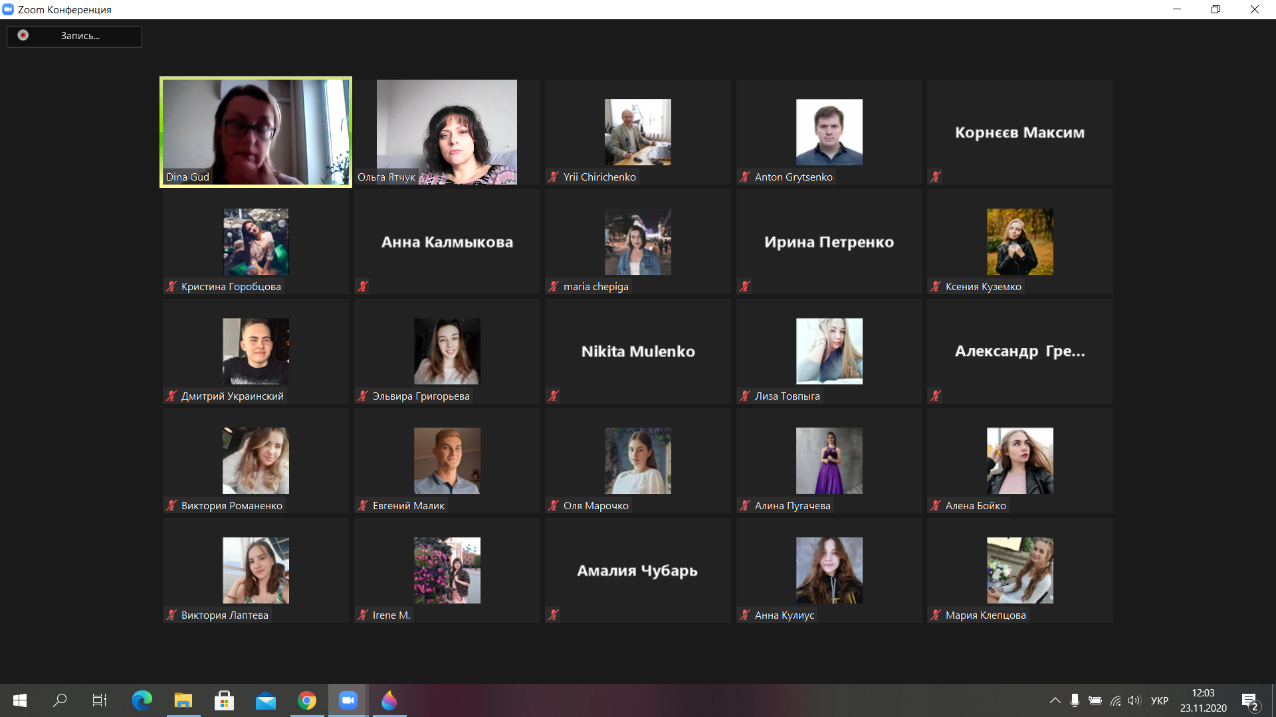Click Алена Бойко's muted mic icon
The image size is (1276, 717).
click(x=936, y=505)
